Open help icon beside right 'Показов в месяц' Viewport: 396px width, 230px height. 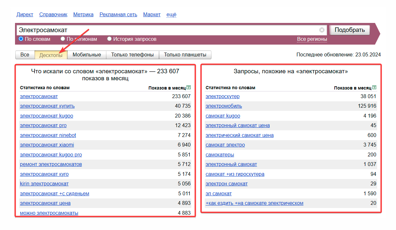pos(374,88)
